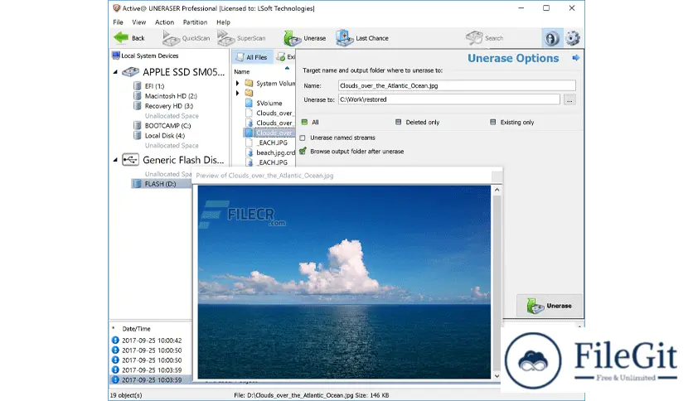Open the Action menu
693x401 pixels.
click(x=164, y=22)
